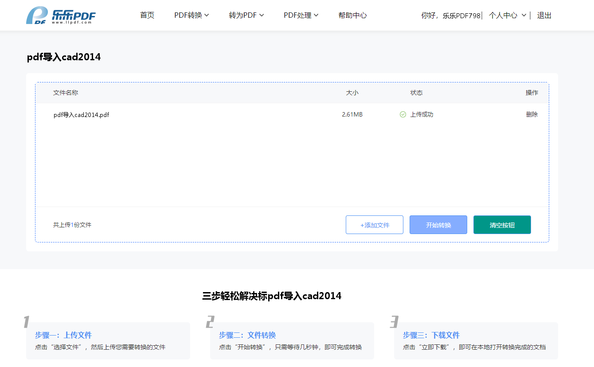594x367 pixels.
Task: Open the 首页 menu item
Action: tap(147, 15)
